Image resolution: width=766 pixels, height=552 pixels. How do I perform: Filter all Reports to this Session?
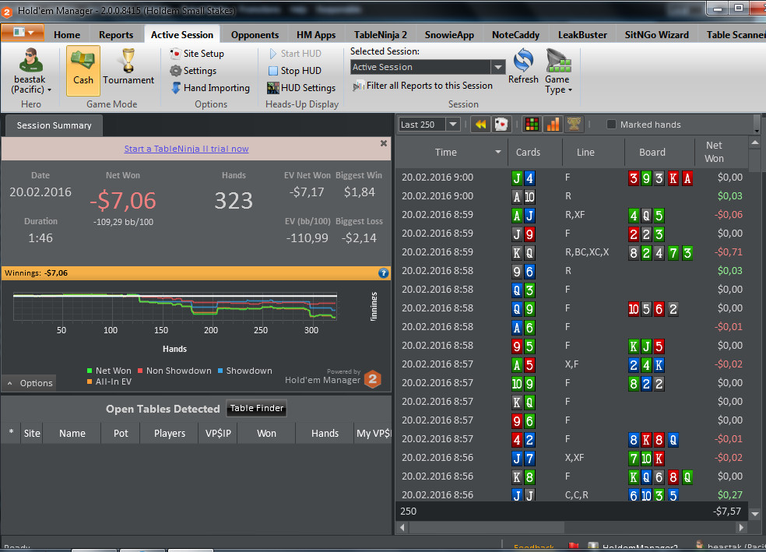pyautogui.click(x=423, y=86)
